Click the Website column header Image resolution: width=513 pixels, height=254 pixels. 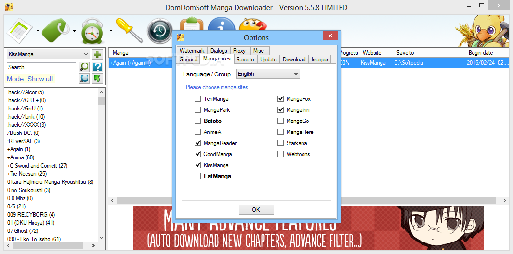coord(376,53)
